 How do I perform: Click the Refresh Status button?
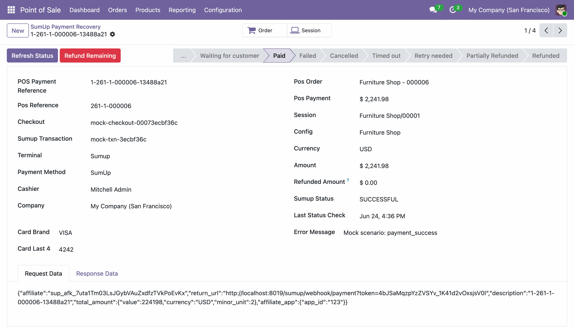(32, 56)
